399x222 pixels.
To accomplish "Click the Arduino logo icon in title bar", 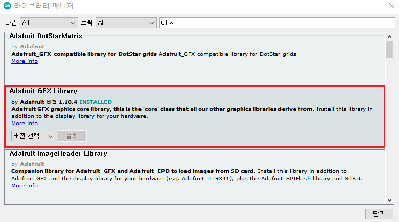I will (x=7, y=6).
